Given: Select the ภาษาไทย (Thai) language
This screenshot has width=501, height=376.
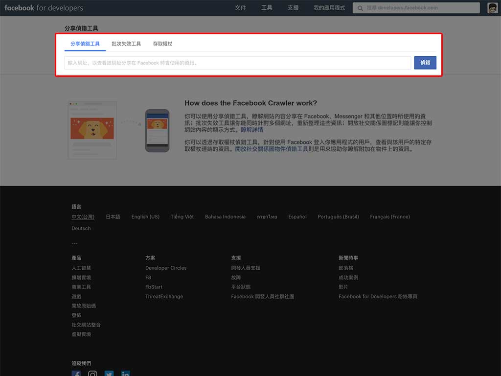Looking at the screenshot, I should (x=267, y=217).
